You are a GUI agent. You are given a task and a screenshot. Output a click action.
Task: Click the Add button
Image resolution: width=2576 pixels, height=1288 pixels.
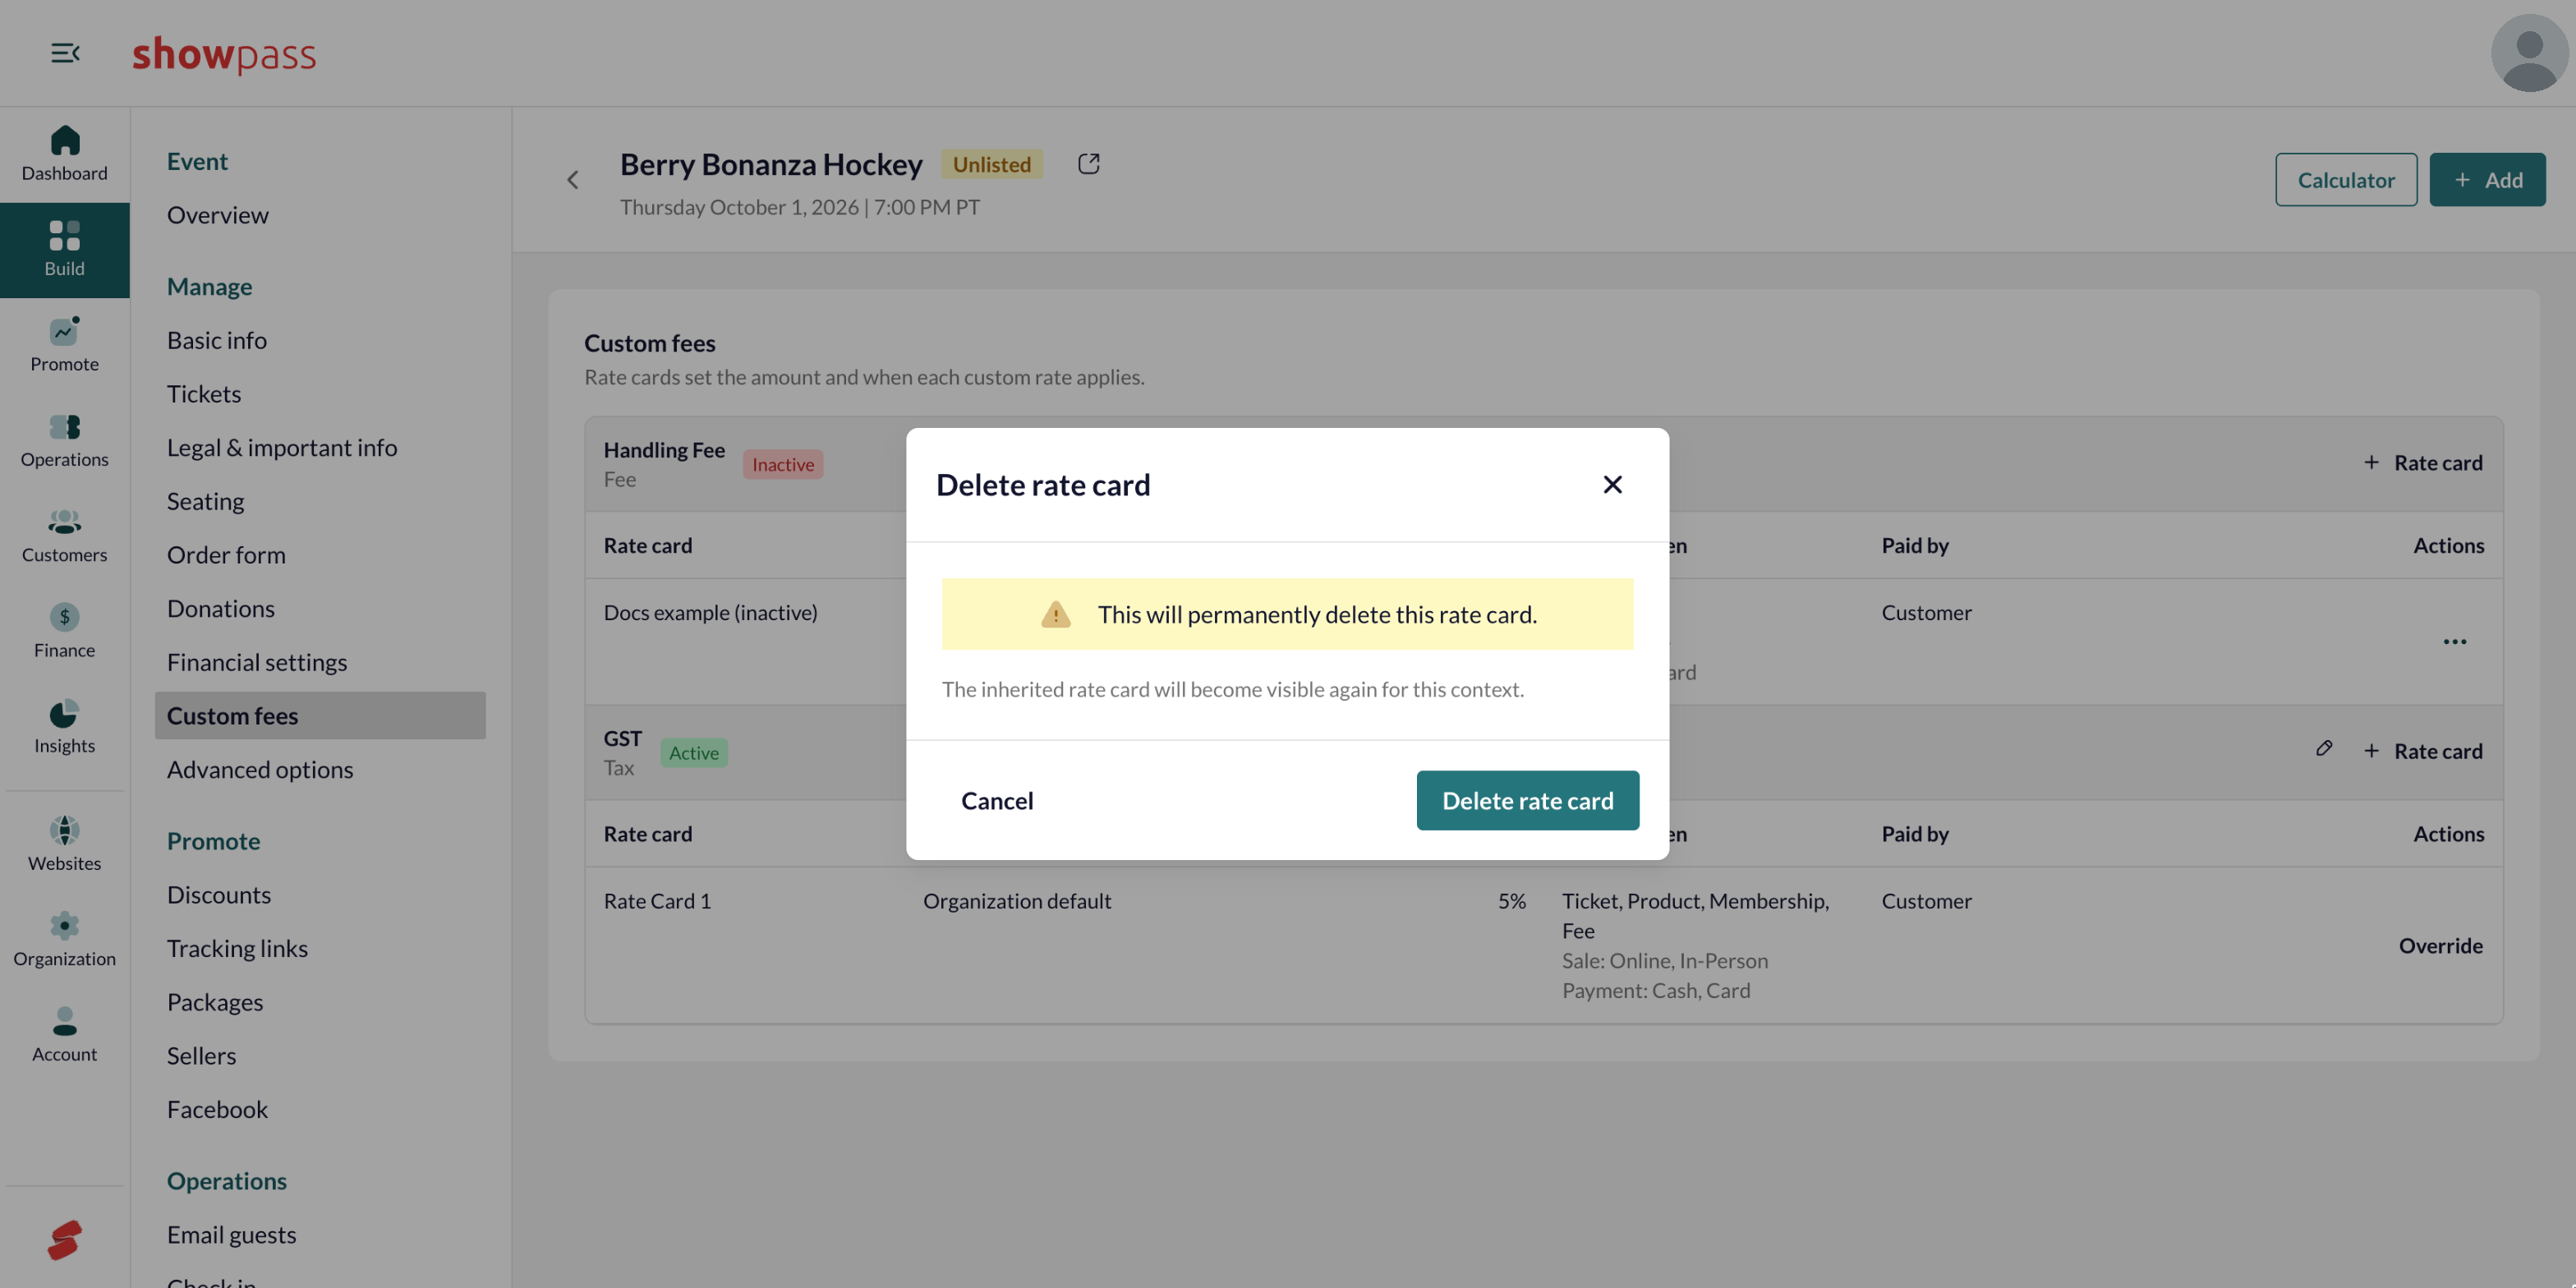[2487, 180]
